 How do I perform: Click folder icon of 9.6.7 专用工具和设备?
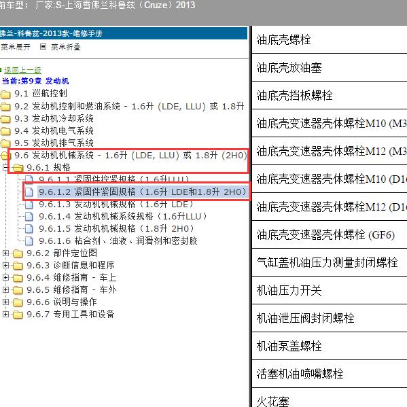point(18,315)
